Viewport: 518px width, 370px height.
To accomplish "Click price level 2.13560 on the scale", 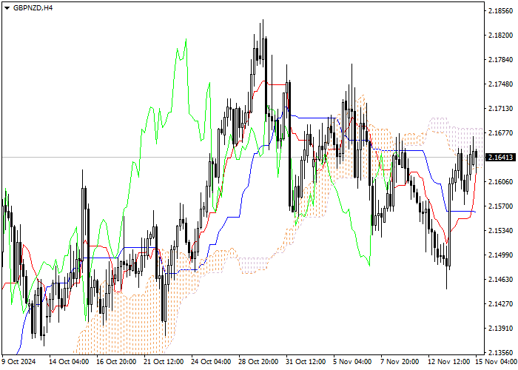I will tap(501, 353).
